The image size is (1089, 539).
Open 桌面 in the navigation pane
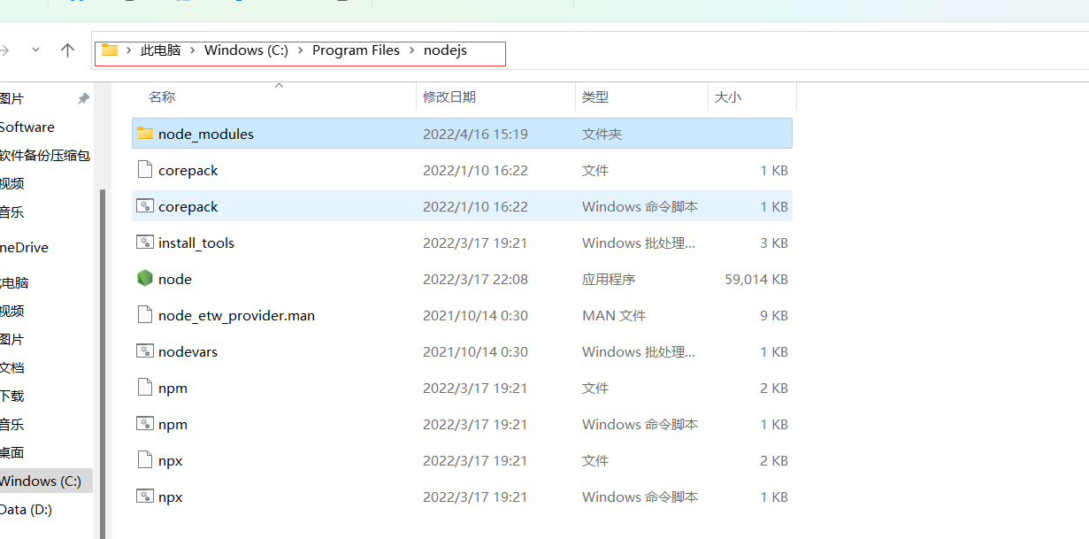(12, 452)
